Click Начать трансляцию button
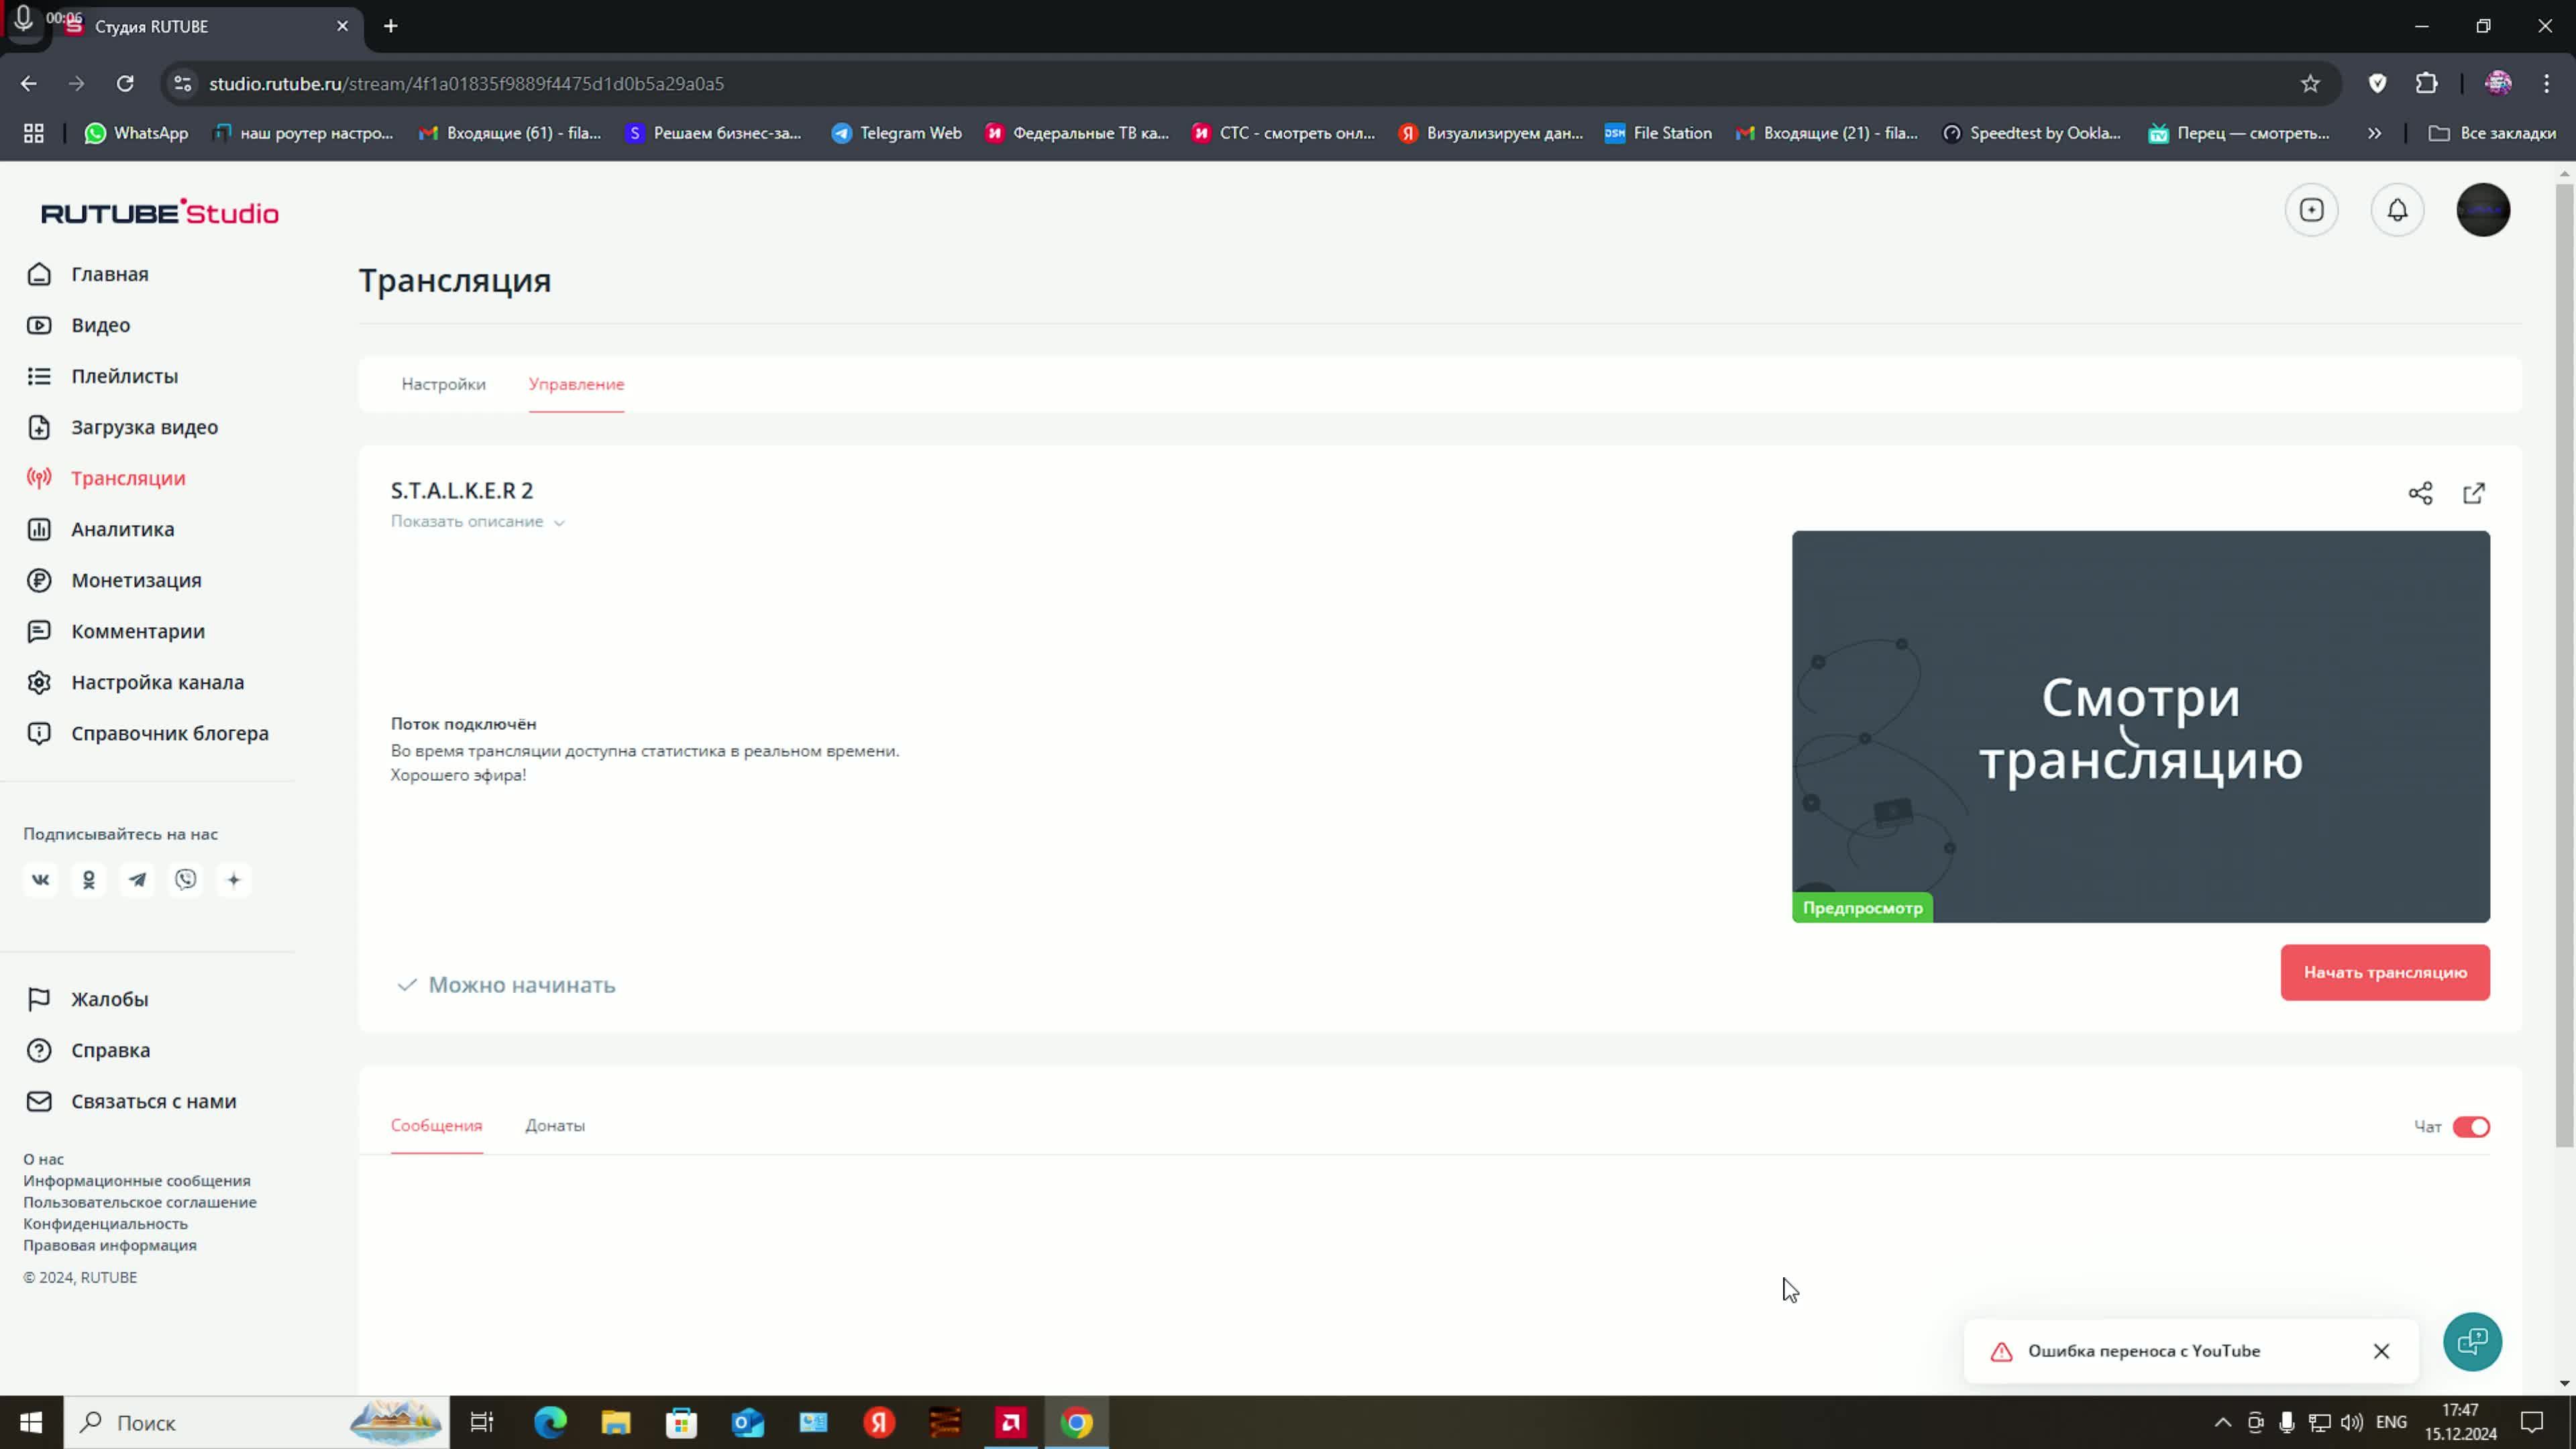This screenshot has height=1449, width=2576. (2385, 972)
